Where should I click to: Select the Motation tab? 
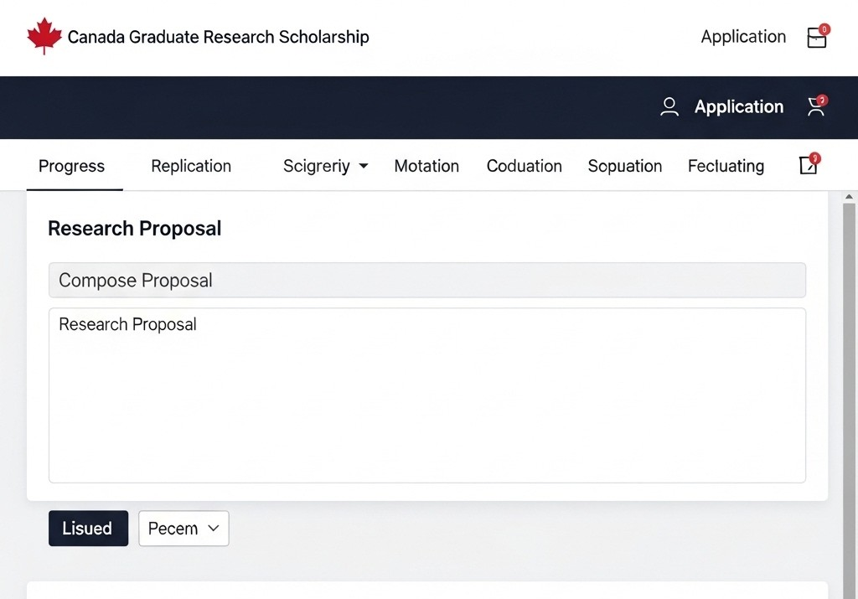tap(426, 166)
